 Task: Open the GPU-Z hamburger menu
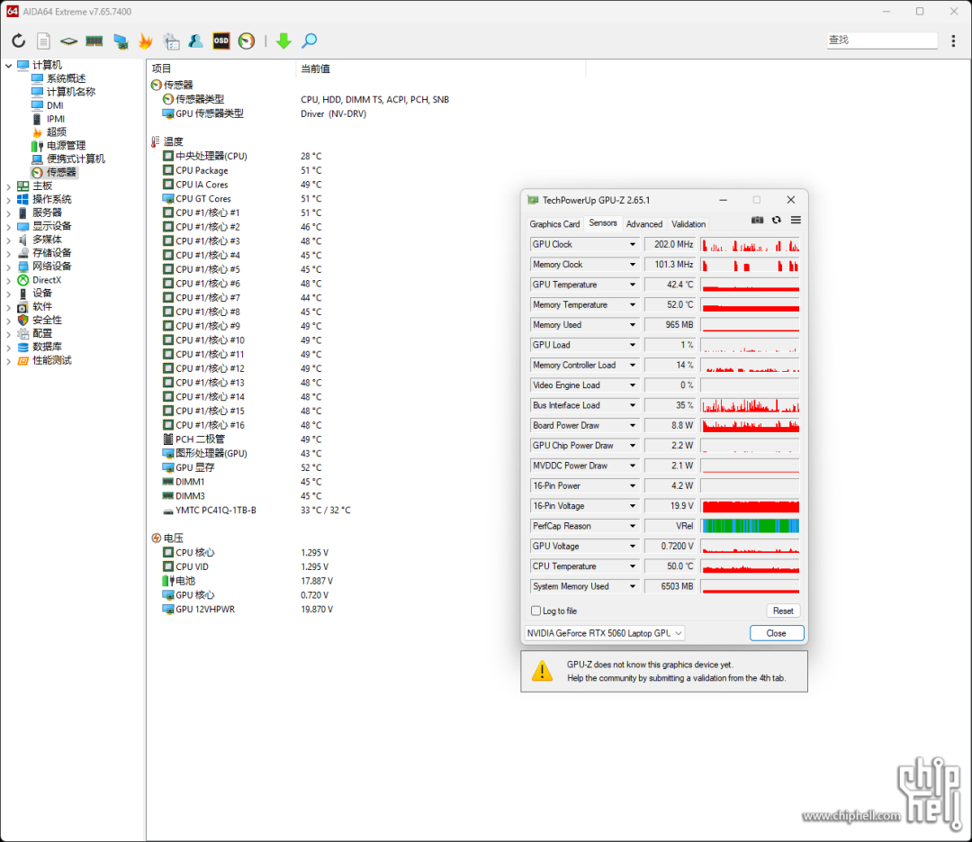[x=796, y=221]
